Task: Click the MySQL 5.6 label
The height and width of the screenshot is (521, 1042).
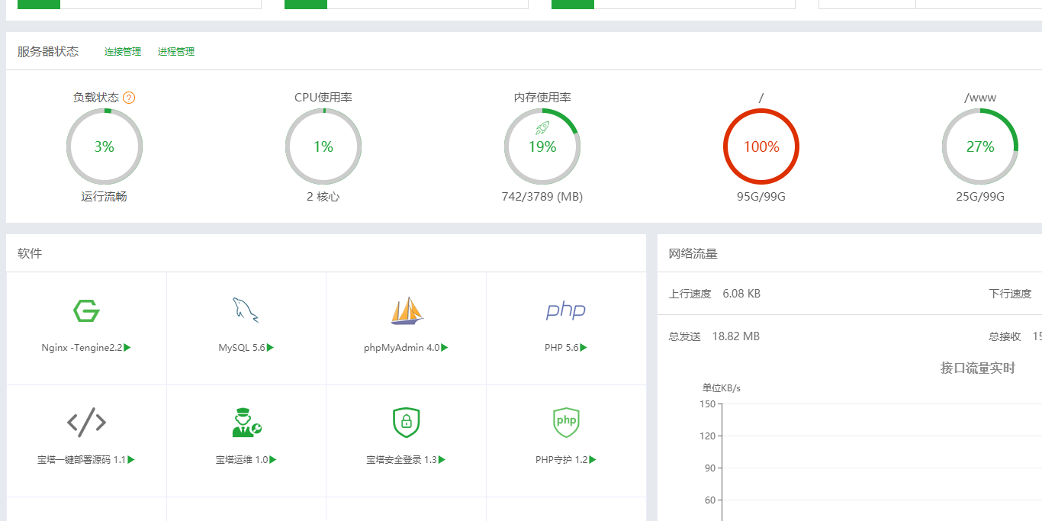Action: (242, 348)
